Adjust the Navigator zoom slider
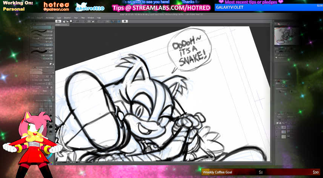 click(x=281, y=49)
